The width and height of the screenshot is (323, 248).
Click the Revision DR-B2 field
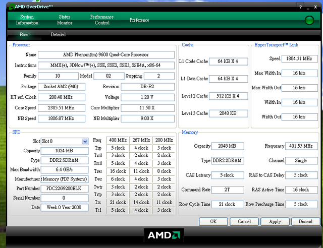point(147,87)
